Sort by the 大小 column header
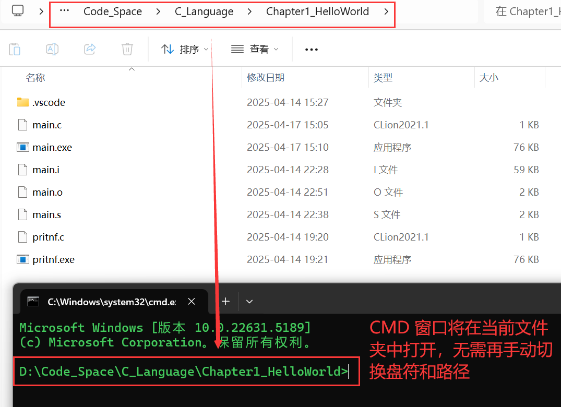 click(x=489, y=77)
